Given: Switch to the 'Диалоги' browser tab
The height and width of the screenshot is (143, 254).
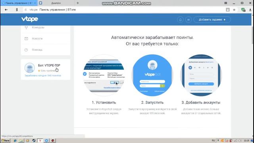Looking at the screenshot, I should tap(56, 3).
